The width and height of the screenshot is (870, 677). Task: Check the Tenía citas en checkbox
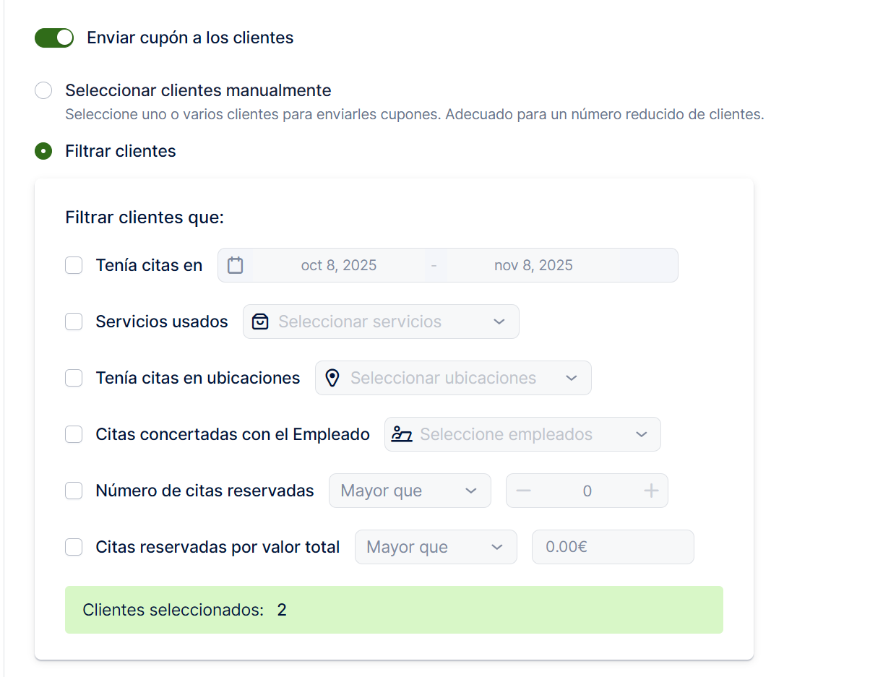[x=74, y=265]
